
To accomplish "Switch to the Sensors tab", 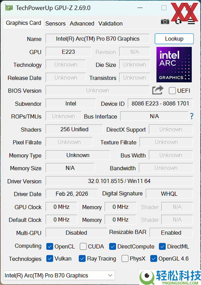I will click(55, 23).
